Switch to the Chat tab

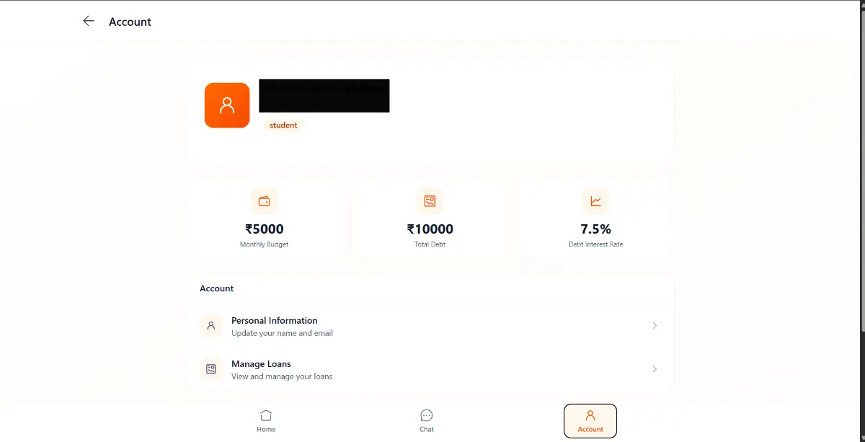(427, 420)
